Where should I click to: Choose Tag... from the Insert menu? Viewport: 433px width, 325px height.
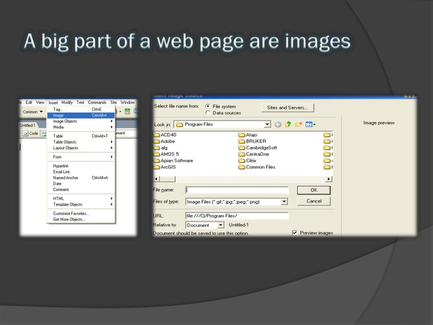[81, 110]
